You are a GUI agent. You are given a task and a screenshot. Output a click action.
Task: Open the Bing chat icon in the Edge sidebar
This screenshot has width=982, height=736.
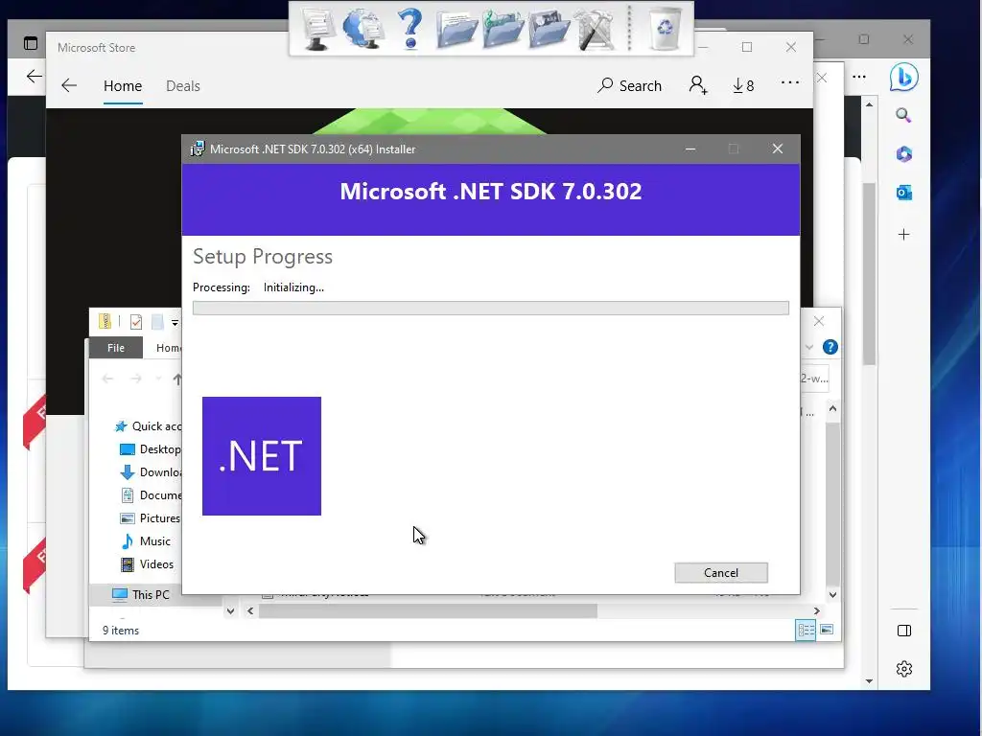903,77
